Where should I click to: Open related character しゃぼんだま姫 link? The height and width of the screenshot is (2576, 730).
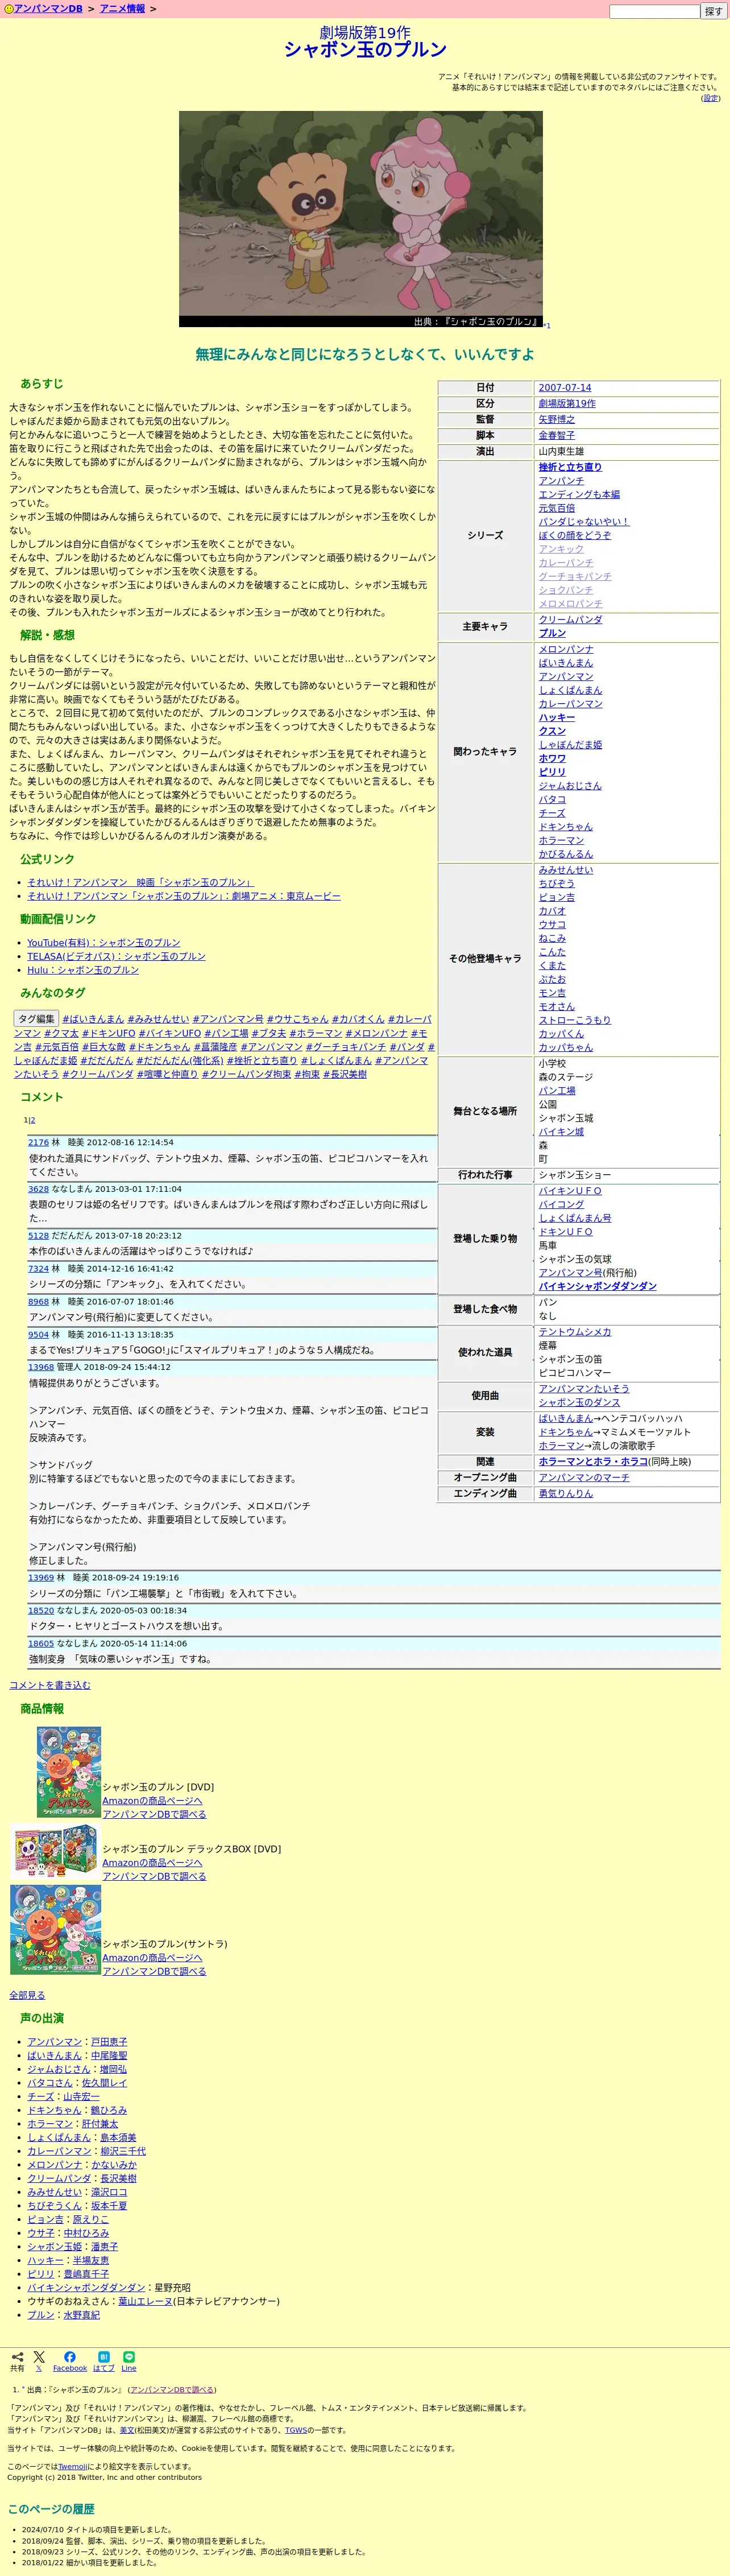coord(570,745)
